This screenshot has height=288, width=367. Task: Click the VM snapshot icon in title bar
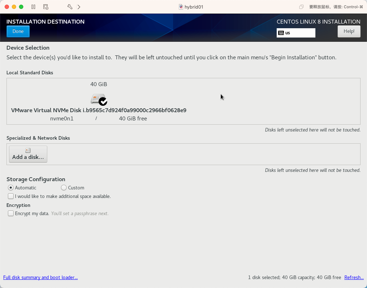[x=46, y=7]
